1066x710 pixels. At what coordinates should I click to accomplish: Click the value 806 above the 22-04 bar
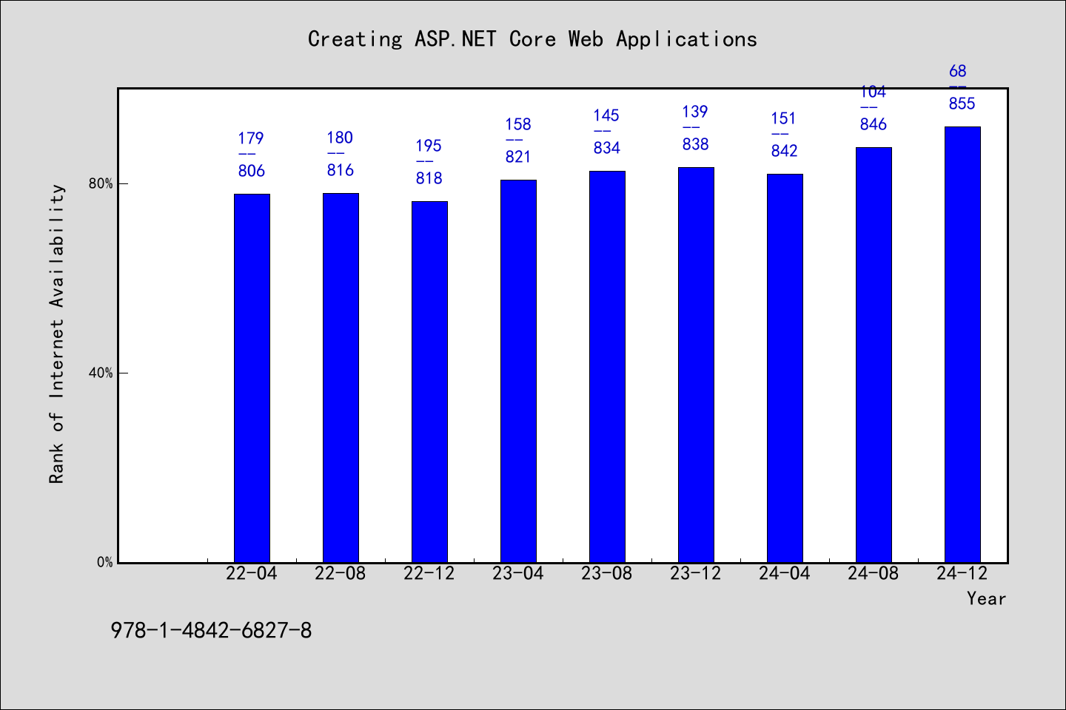pos(252,171)
